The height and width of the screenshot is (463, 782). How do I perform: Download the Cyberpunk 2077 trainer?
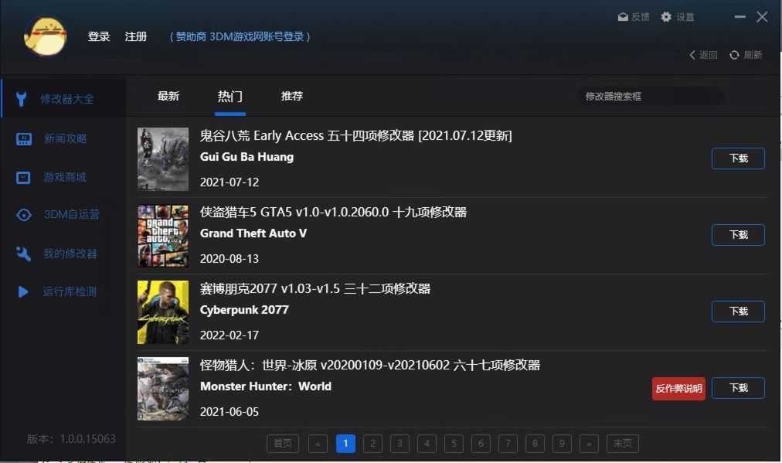[x=738, y=312]
